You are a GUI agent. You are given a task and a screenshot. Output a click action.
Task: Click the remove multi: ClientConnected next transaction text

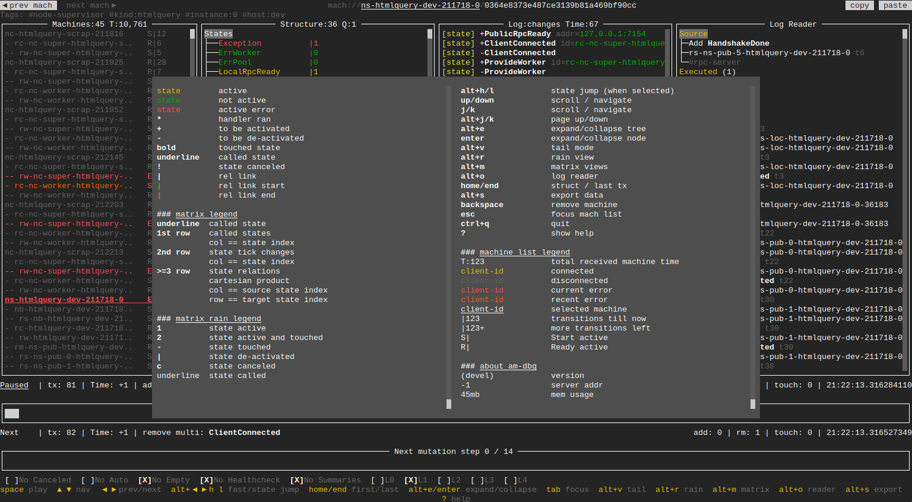coord(211,433)
